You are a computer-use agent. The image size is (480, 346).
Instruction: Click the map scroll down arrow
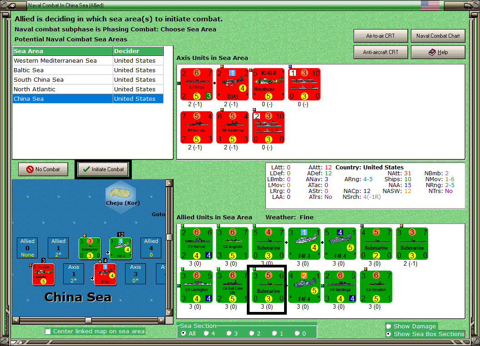pyautogui.click(x=169, y=313)
